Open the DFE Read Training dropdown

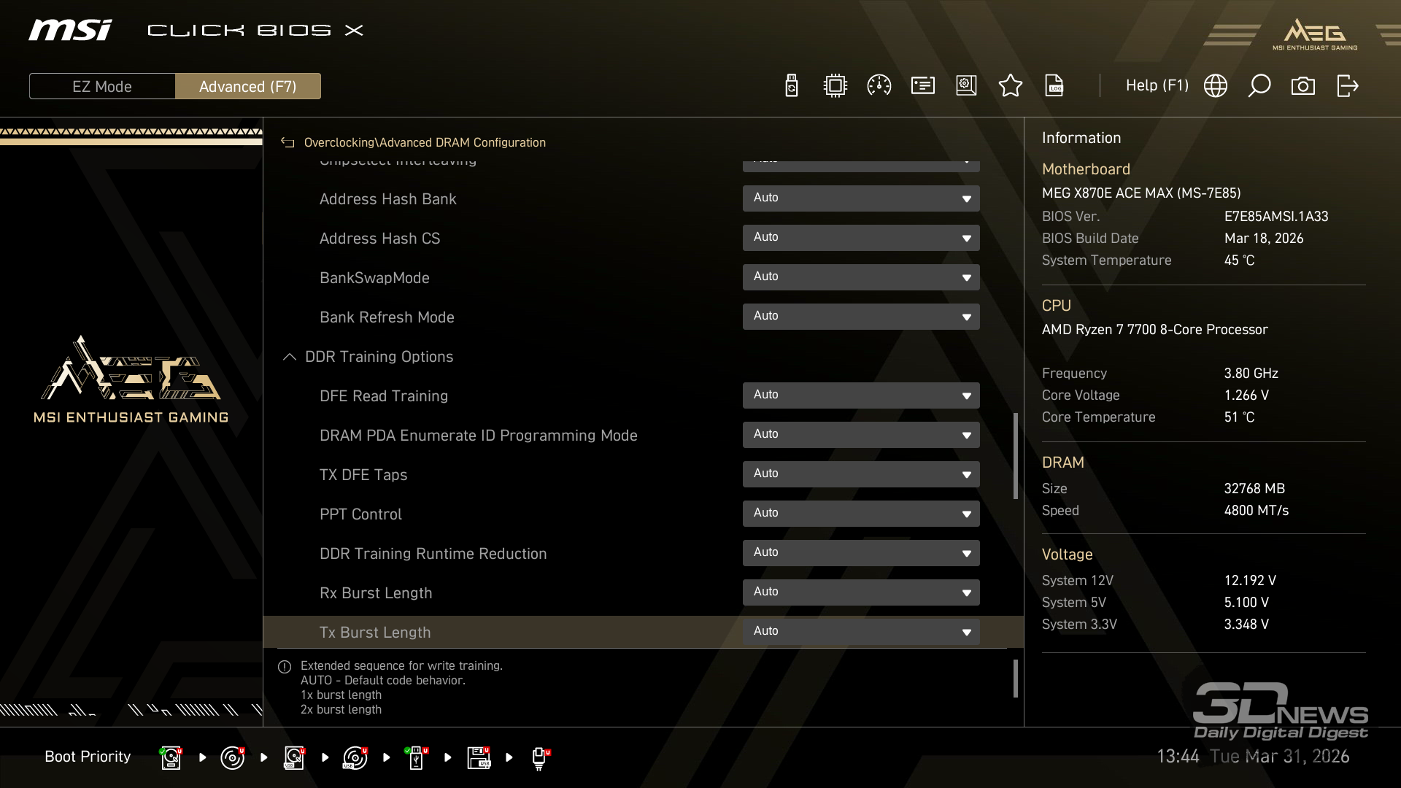[x=860, y=395]
